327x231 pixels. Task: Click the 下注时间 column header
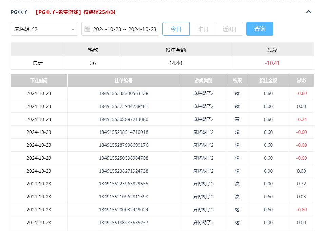click(x=39, y=80)
